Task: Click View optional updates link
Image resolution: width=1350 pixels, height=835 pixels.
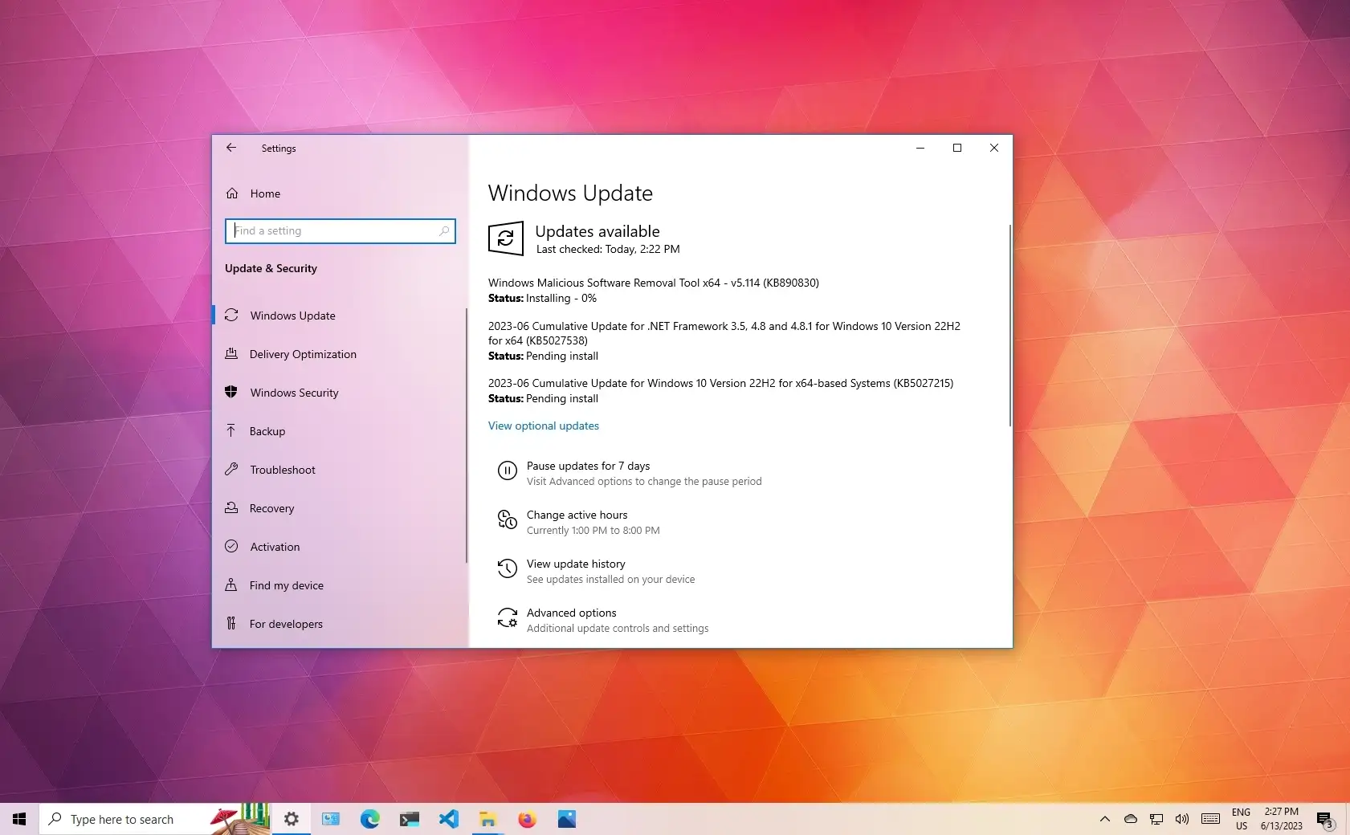Action: pyautogui.click(x=544, y=426)
